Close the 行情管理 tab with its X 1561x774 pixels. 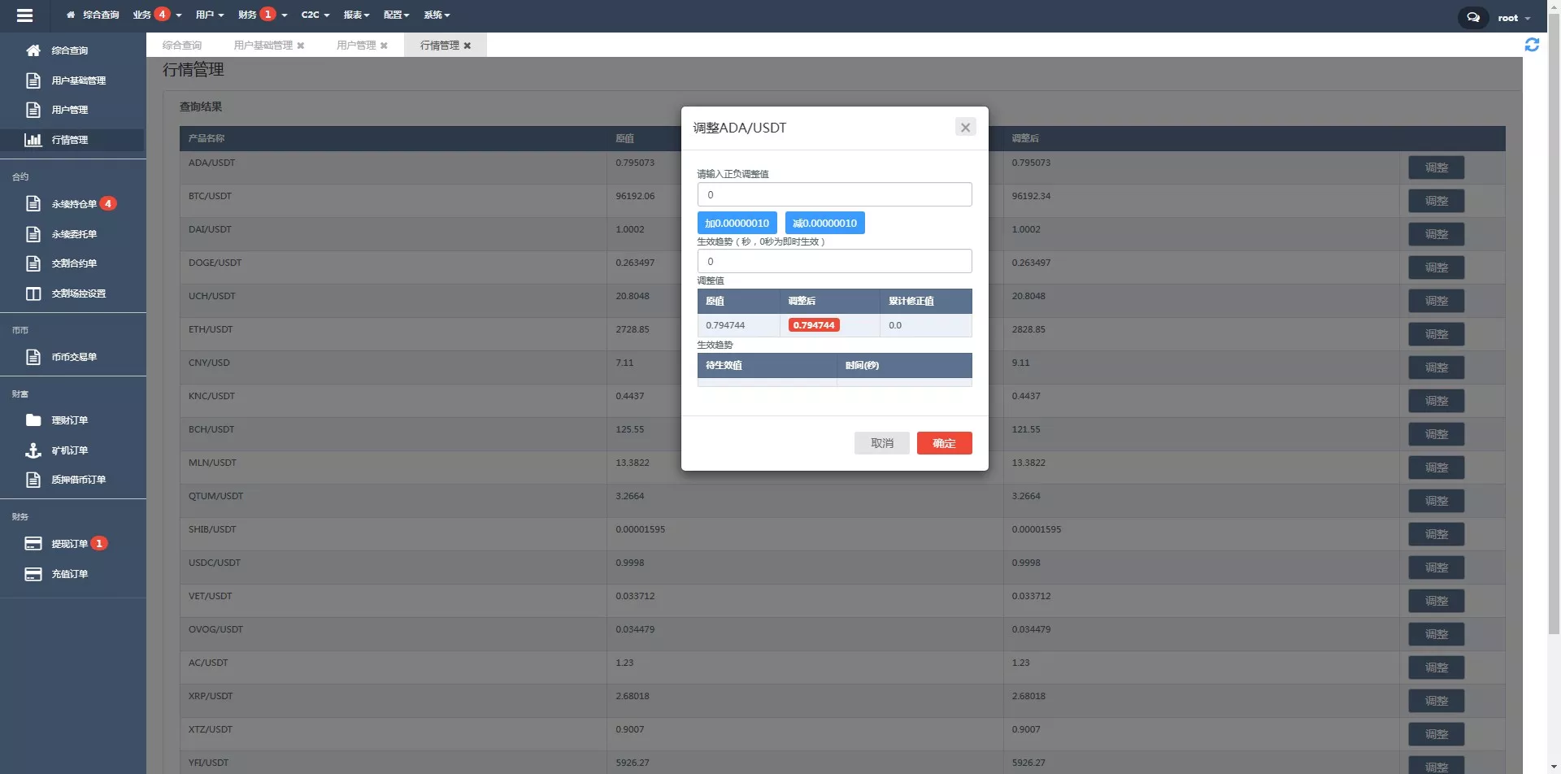pyautogui.click(x=467, y=46)
